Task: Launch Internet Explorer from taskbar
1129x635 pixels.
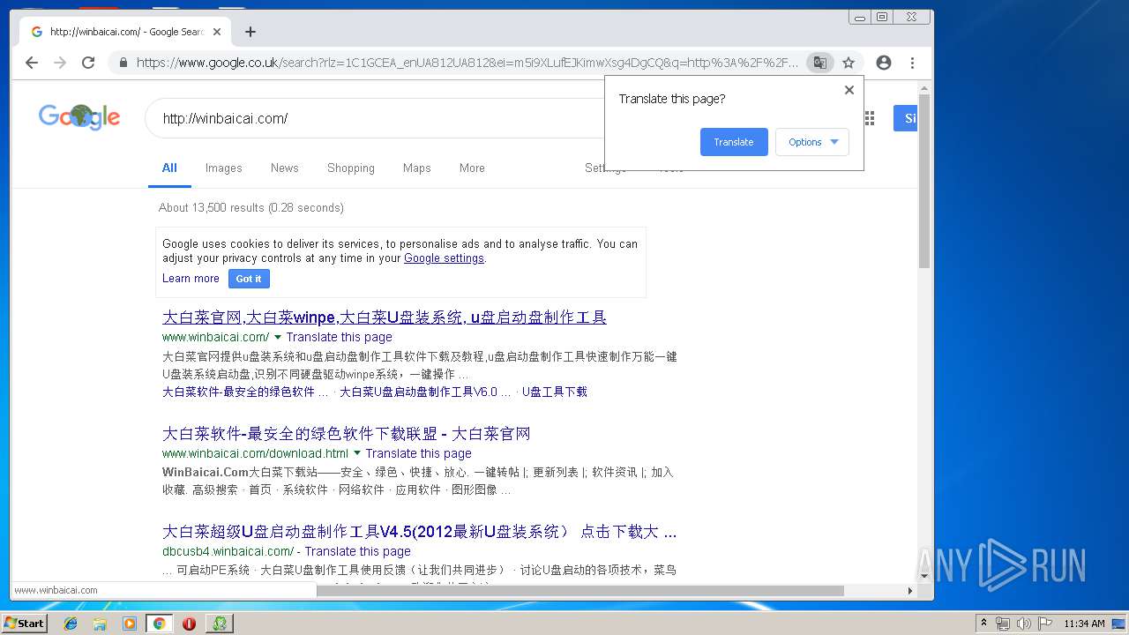Action: (71, 624)
